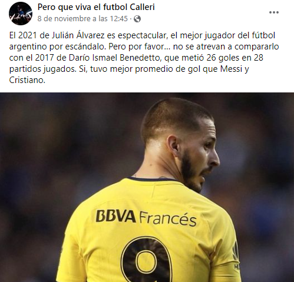The width and height of the screenshot is (294, 282).
Task: Open the Benedetto jersey photo
Action: (147, 187)
